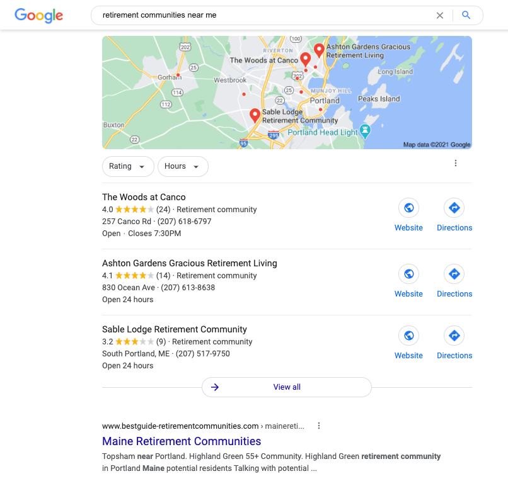Open the three-dot menu beside filters
This screenshot has width=508, height=481.
click(x=456, y=163)
